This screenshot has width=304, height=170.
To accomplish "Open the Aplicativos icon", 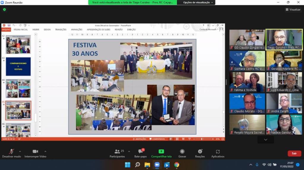I will click(218, 151).
